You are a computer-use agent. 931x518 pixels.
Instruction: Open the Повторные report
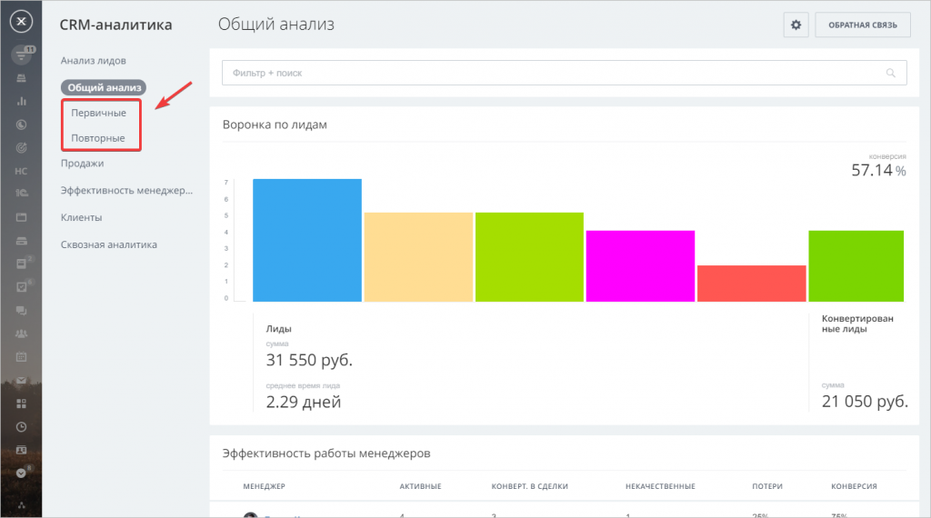(x=98, y=138)
